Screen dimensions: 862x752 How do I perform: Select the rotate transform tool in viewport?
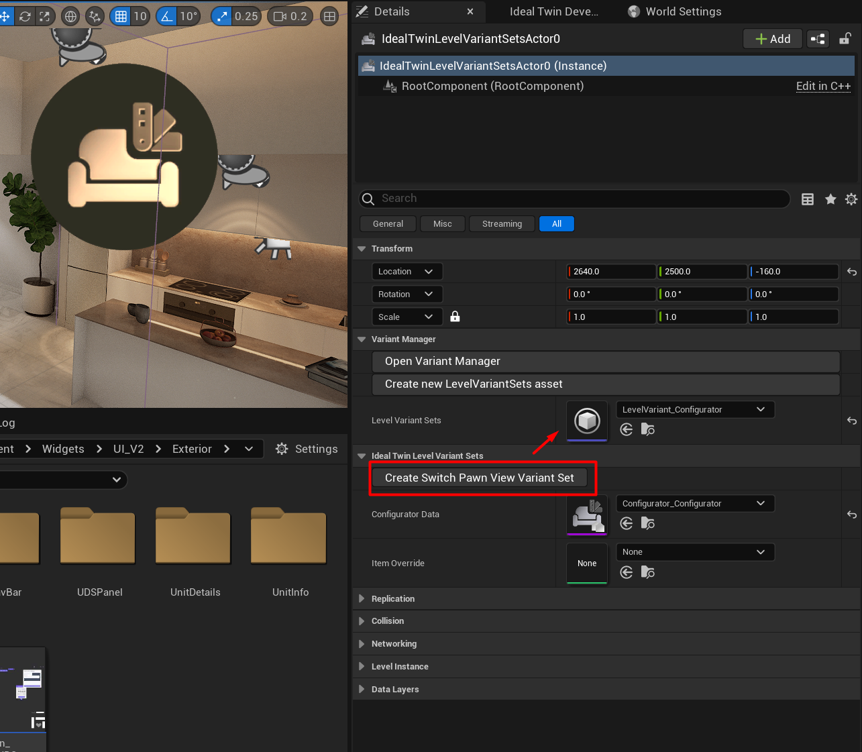[25, 16]
